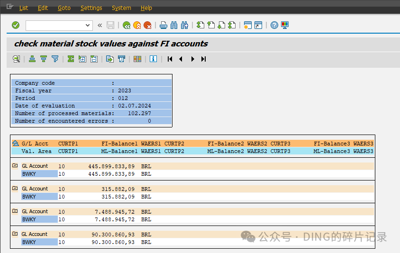Click the FI-Balance2 column header
Viewport: 400px width, 253px height.
(x=226, y=144)
